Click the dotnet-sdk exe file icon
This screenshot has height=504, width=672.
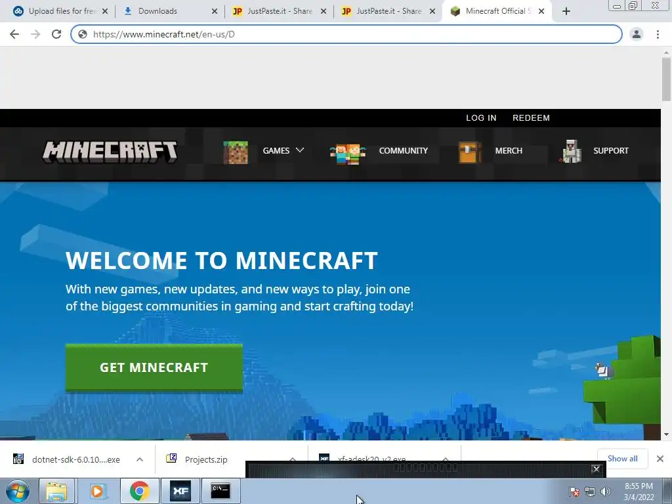[x=18, y=459]
